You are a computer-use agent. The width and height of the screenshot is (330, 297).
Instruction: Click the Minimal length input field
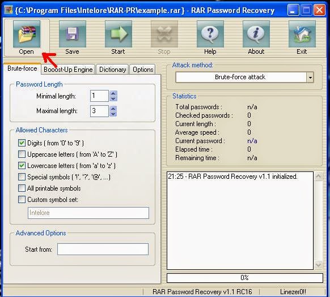click(99, 96)
